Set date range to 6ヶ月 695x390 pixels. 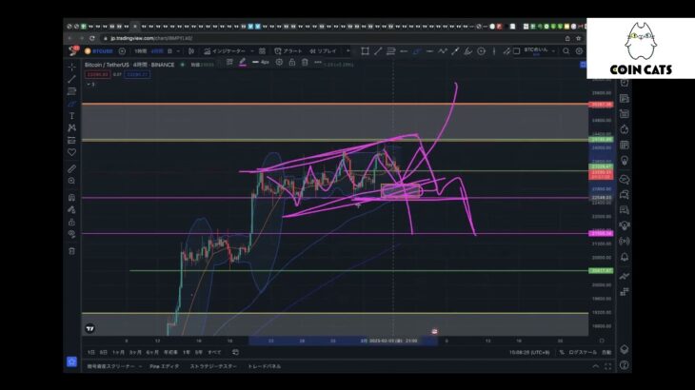(152, 352)
